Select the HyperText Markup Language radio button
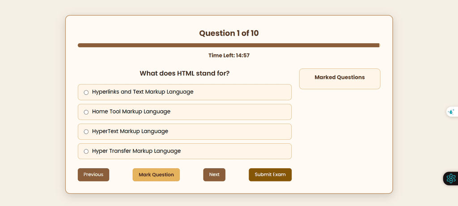Screen dimensions: 458x206 click(86, 132)
